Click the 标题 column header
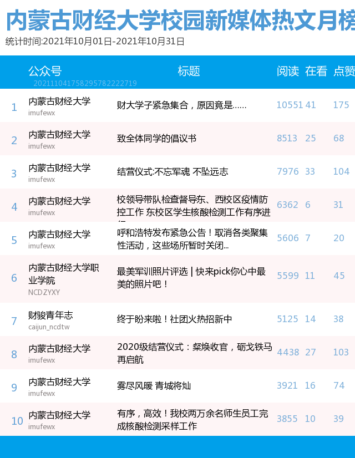The height and width of the screenshot is (458, 355). [x=189, y=71]
